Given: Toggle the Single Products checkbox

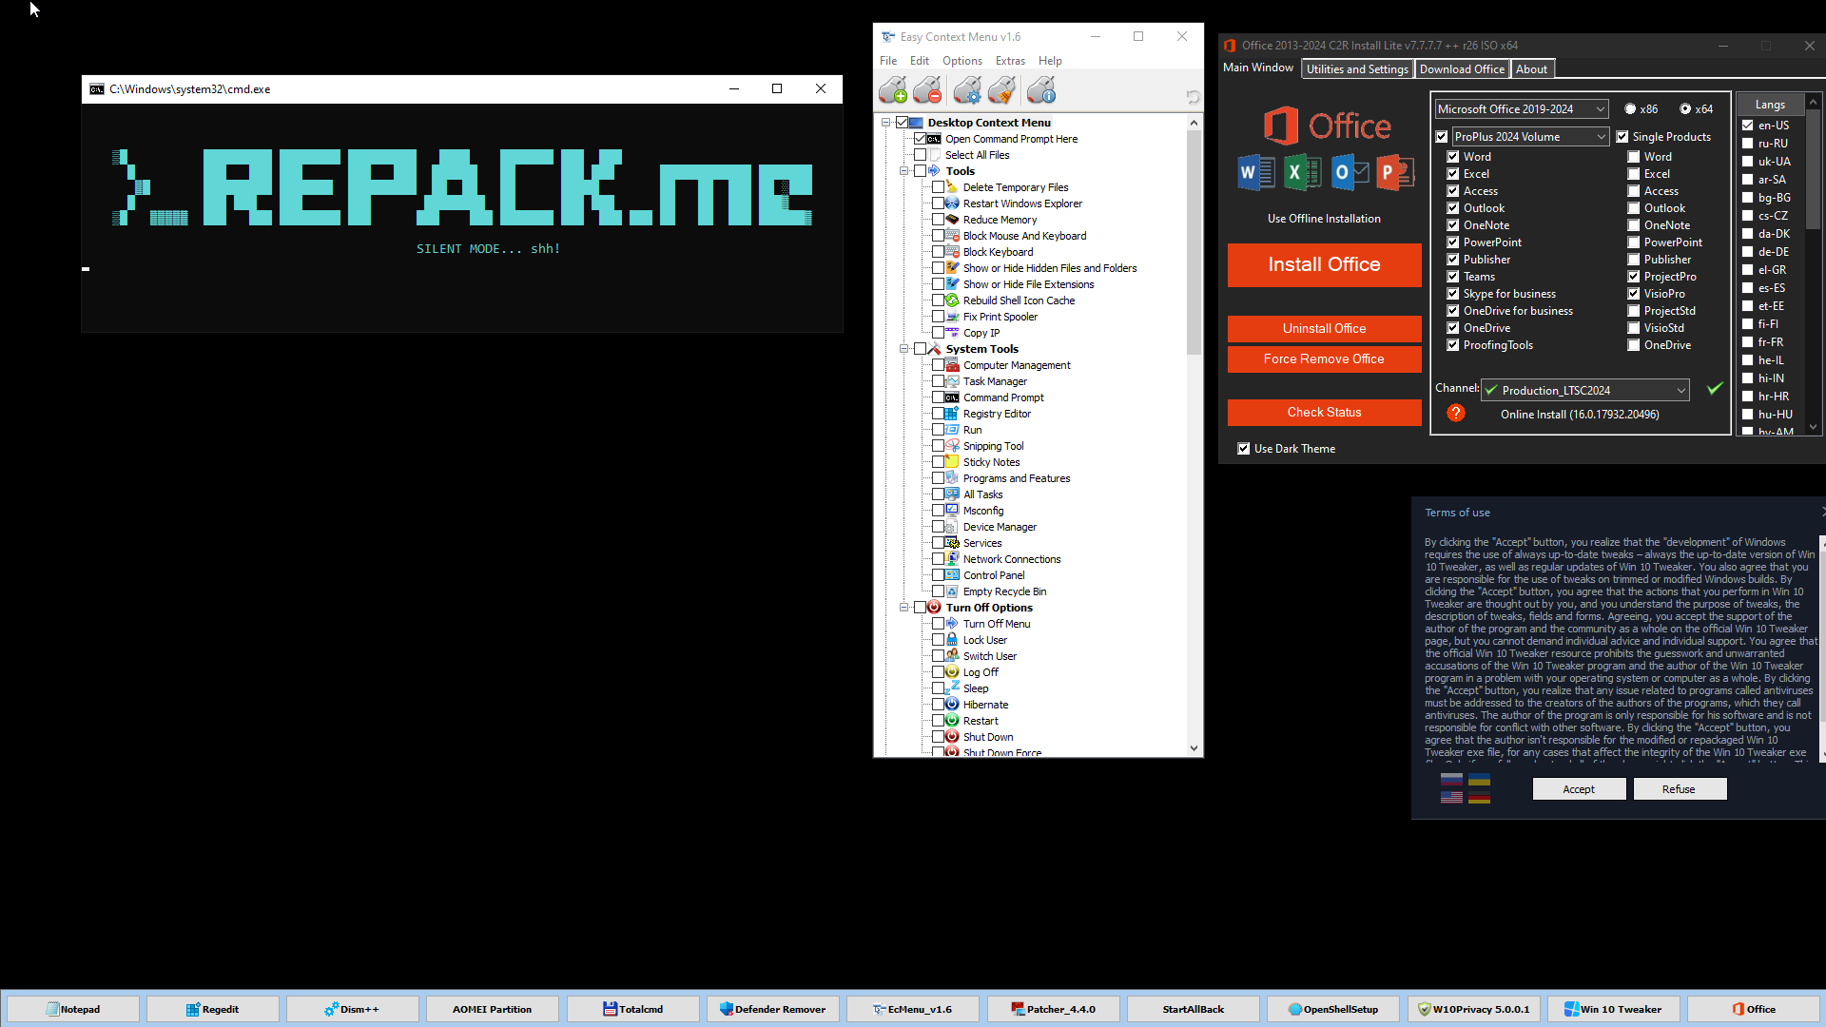Looking at the screenshot, I should coord(1622,137).
